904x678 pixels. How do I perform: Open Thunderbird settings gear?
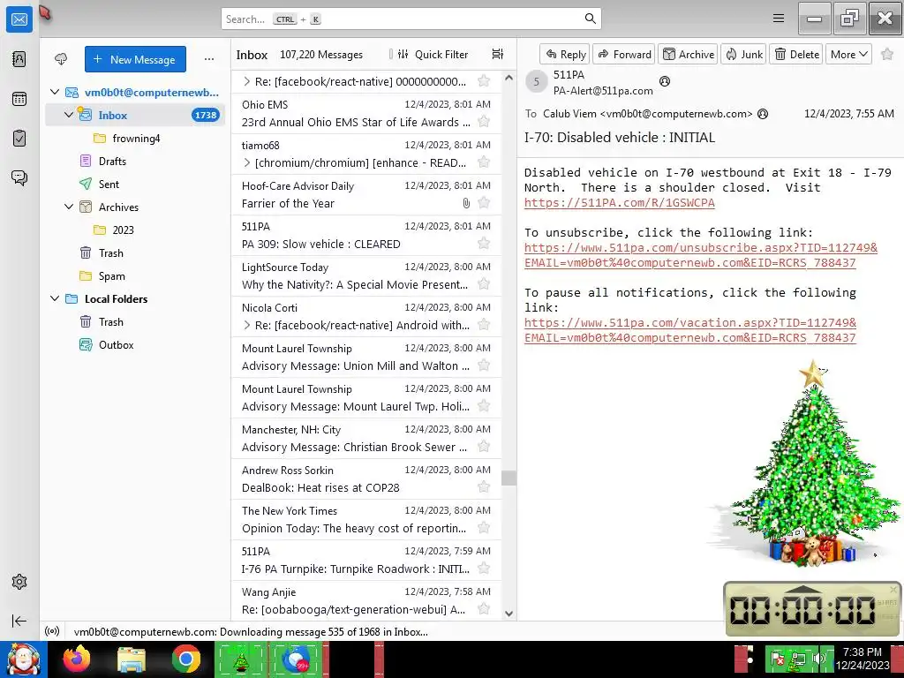click(19, 582)
